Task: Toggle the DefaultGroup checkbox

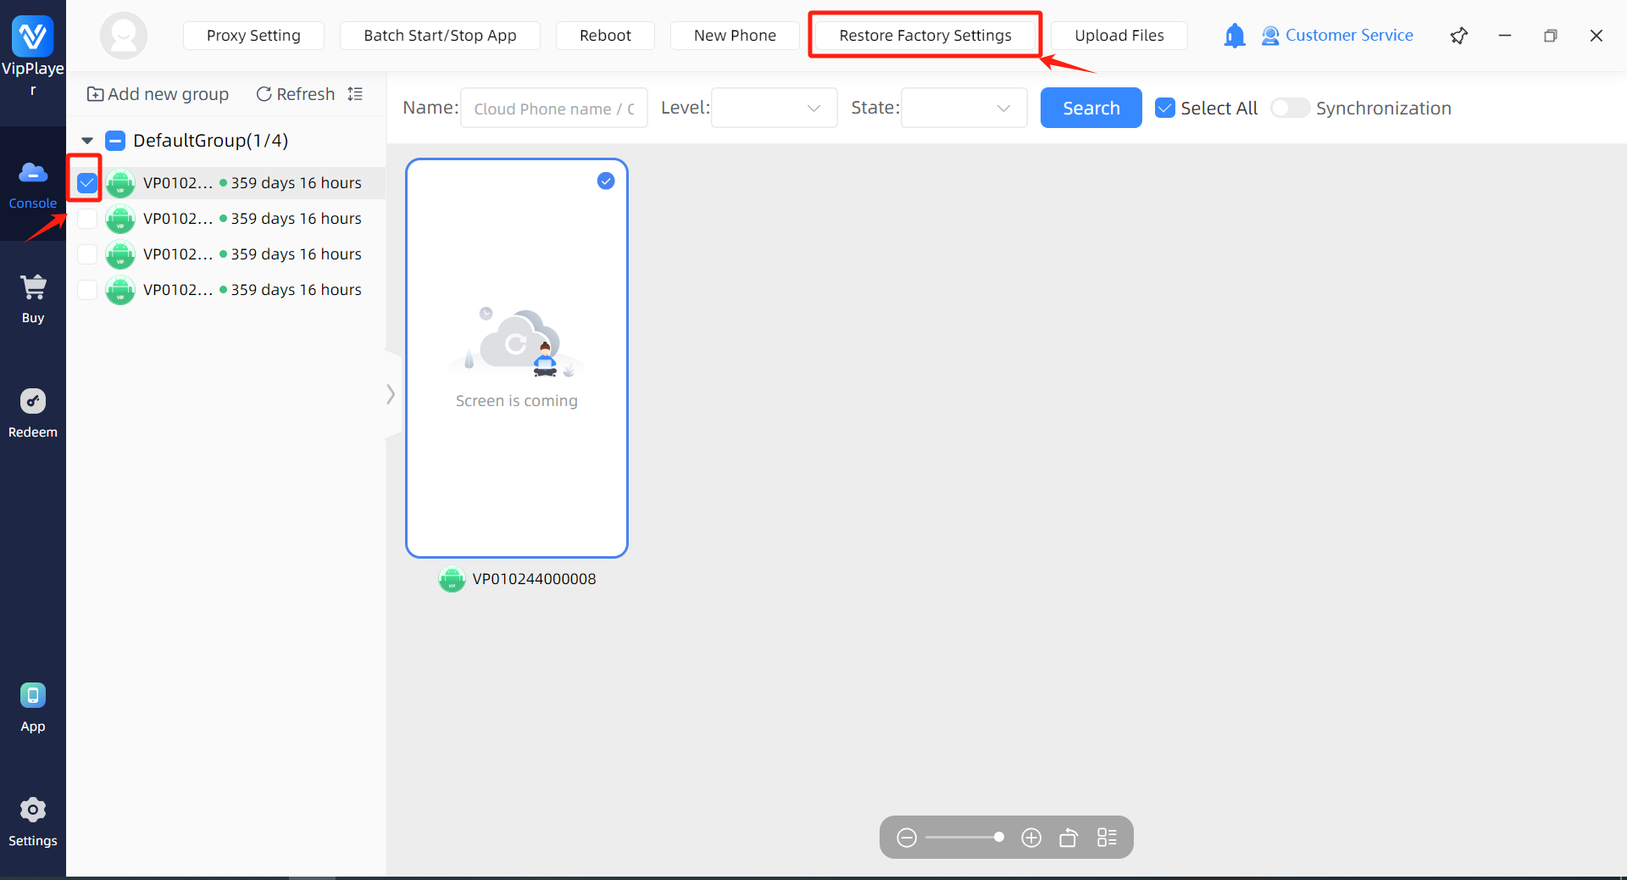Action: (115, 141)
